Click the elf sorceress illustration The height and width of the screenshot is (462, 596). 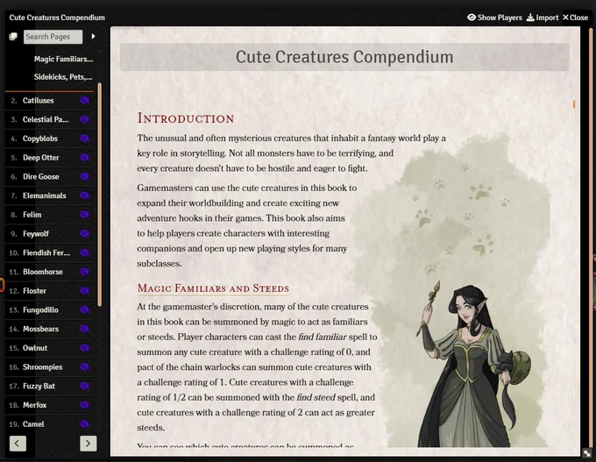[475, 365]
